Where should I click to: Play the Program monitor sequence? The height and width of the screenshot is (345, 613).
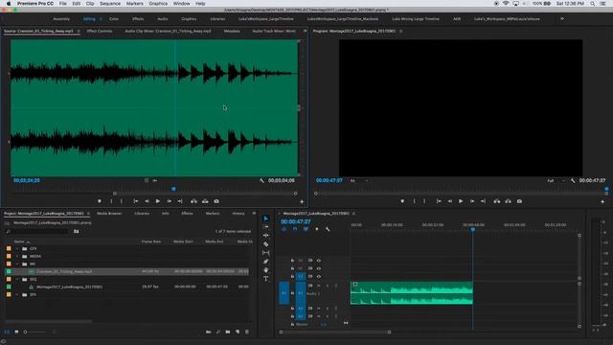click(x=461, y=201)
